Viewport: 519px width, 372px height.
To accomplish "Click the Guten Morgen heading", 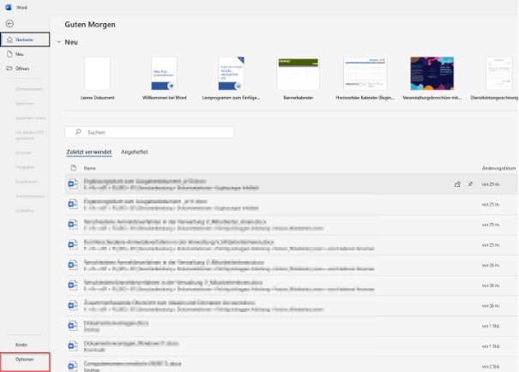I will 90,25.
